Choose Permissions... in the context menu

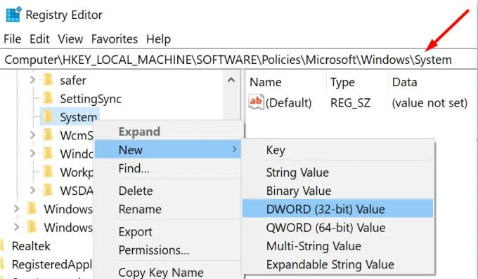154,250
